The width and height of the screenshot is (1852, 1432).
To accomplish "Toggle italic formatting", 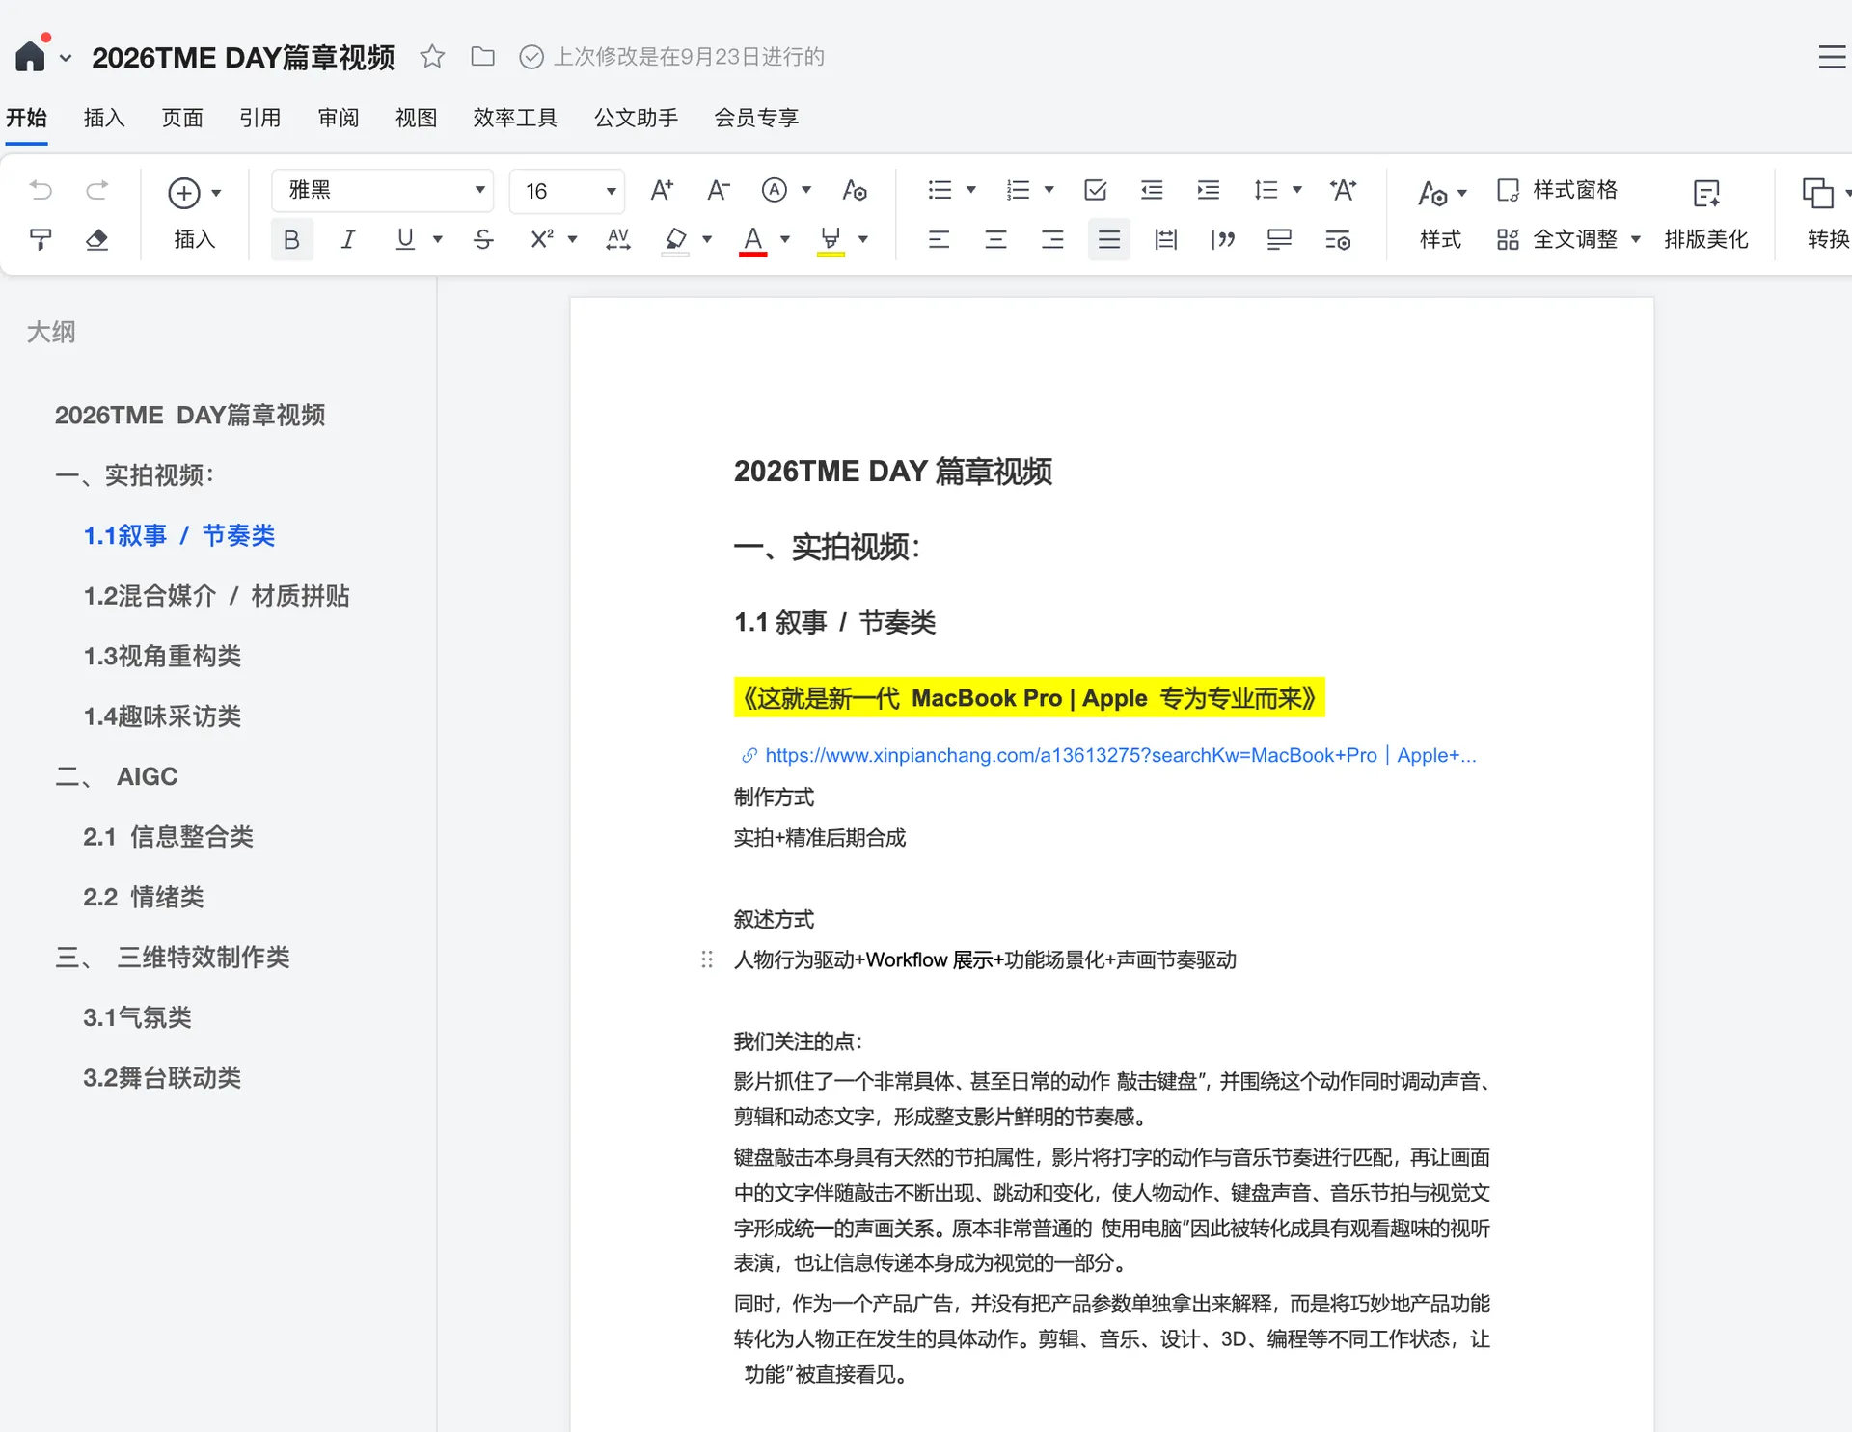I will (348, 239).
